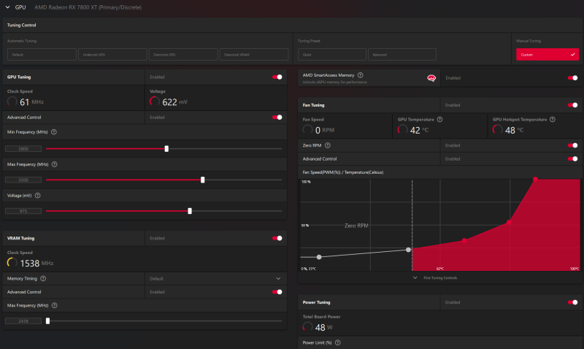Click GPU Max Frequency slider handle

tap(203, 180)
